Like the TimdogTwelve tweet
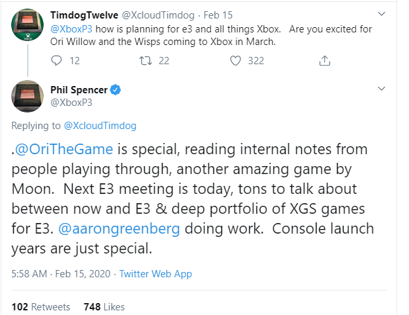409x315 pixels. (236, 61)
